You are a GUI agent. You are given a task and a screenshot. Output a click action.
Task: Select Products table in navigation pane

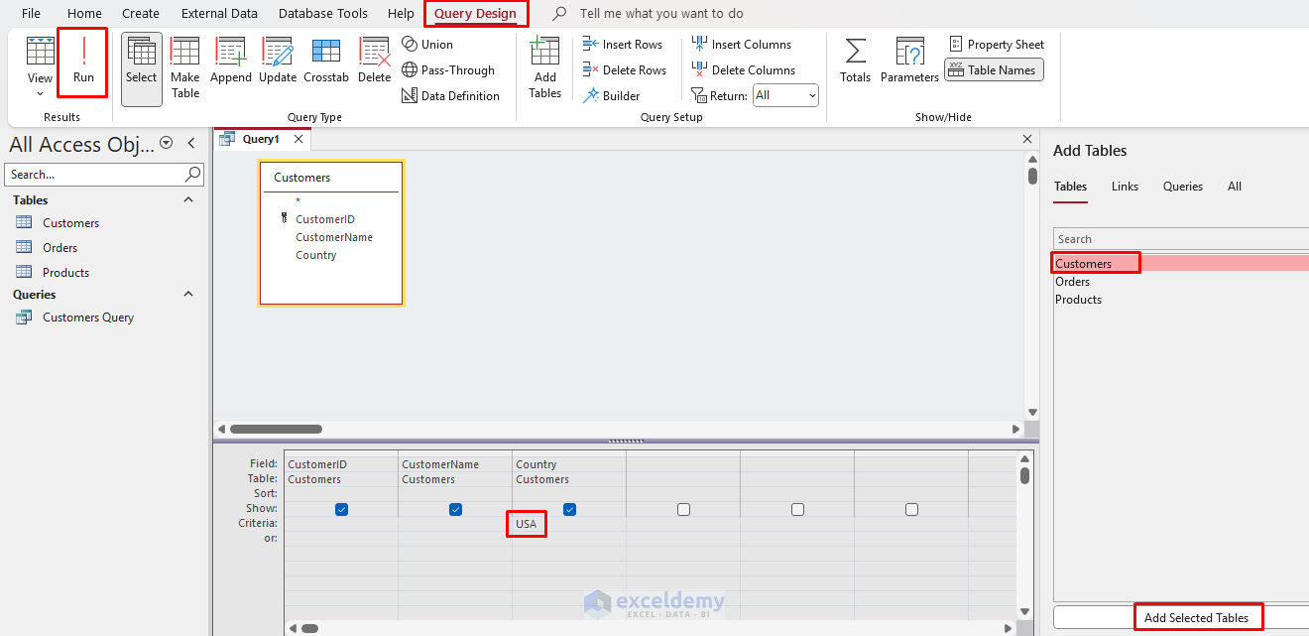point(65,273)
